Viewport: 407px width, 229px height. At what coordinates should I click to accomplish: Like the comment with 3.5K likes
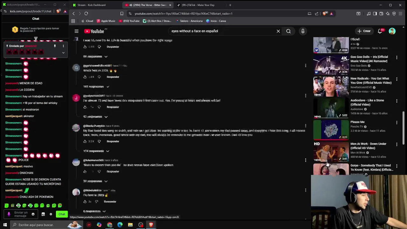(x=85, y=141)
